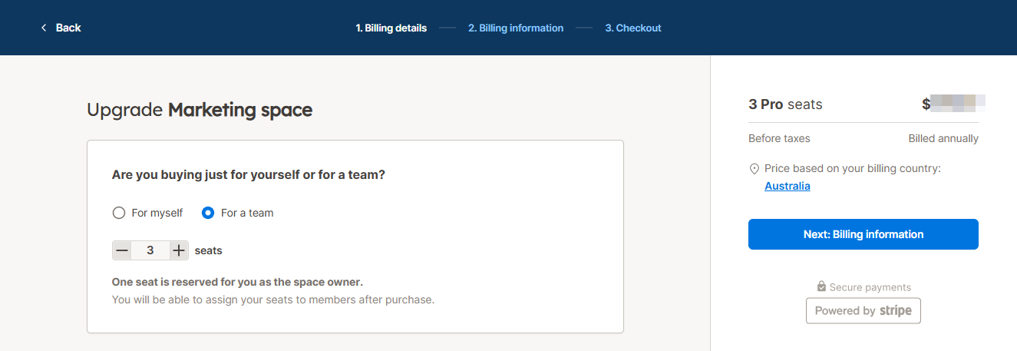Select the 'For myself' radio option
The width and height of the screenshot is (1017, 351).
tap(119, 213)
